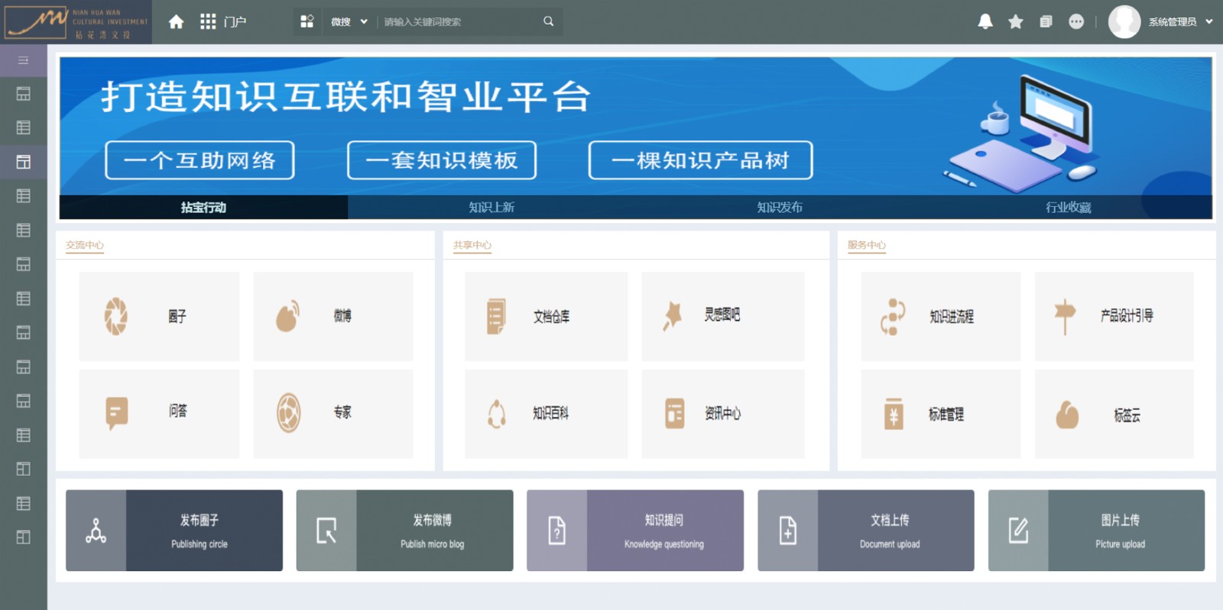This screenshot has height=610, width=1223.
Task: Click the 一套知识模板 banner button
Action: pos(442,160)
